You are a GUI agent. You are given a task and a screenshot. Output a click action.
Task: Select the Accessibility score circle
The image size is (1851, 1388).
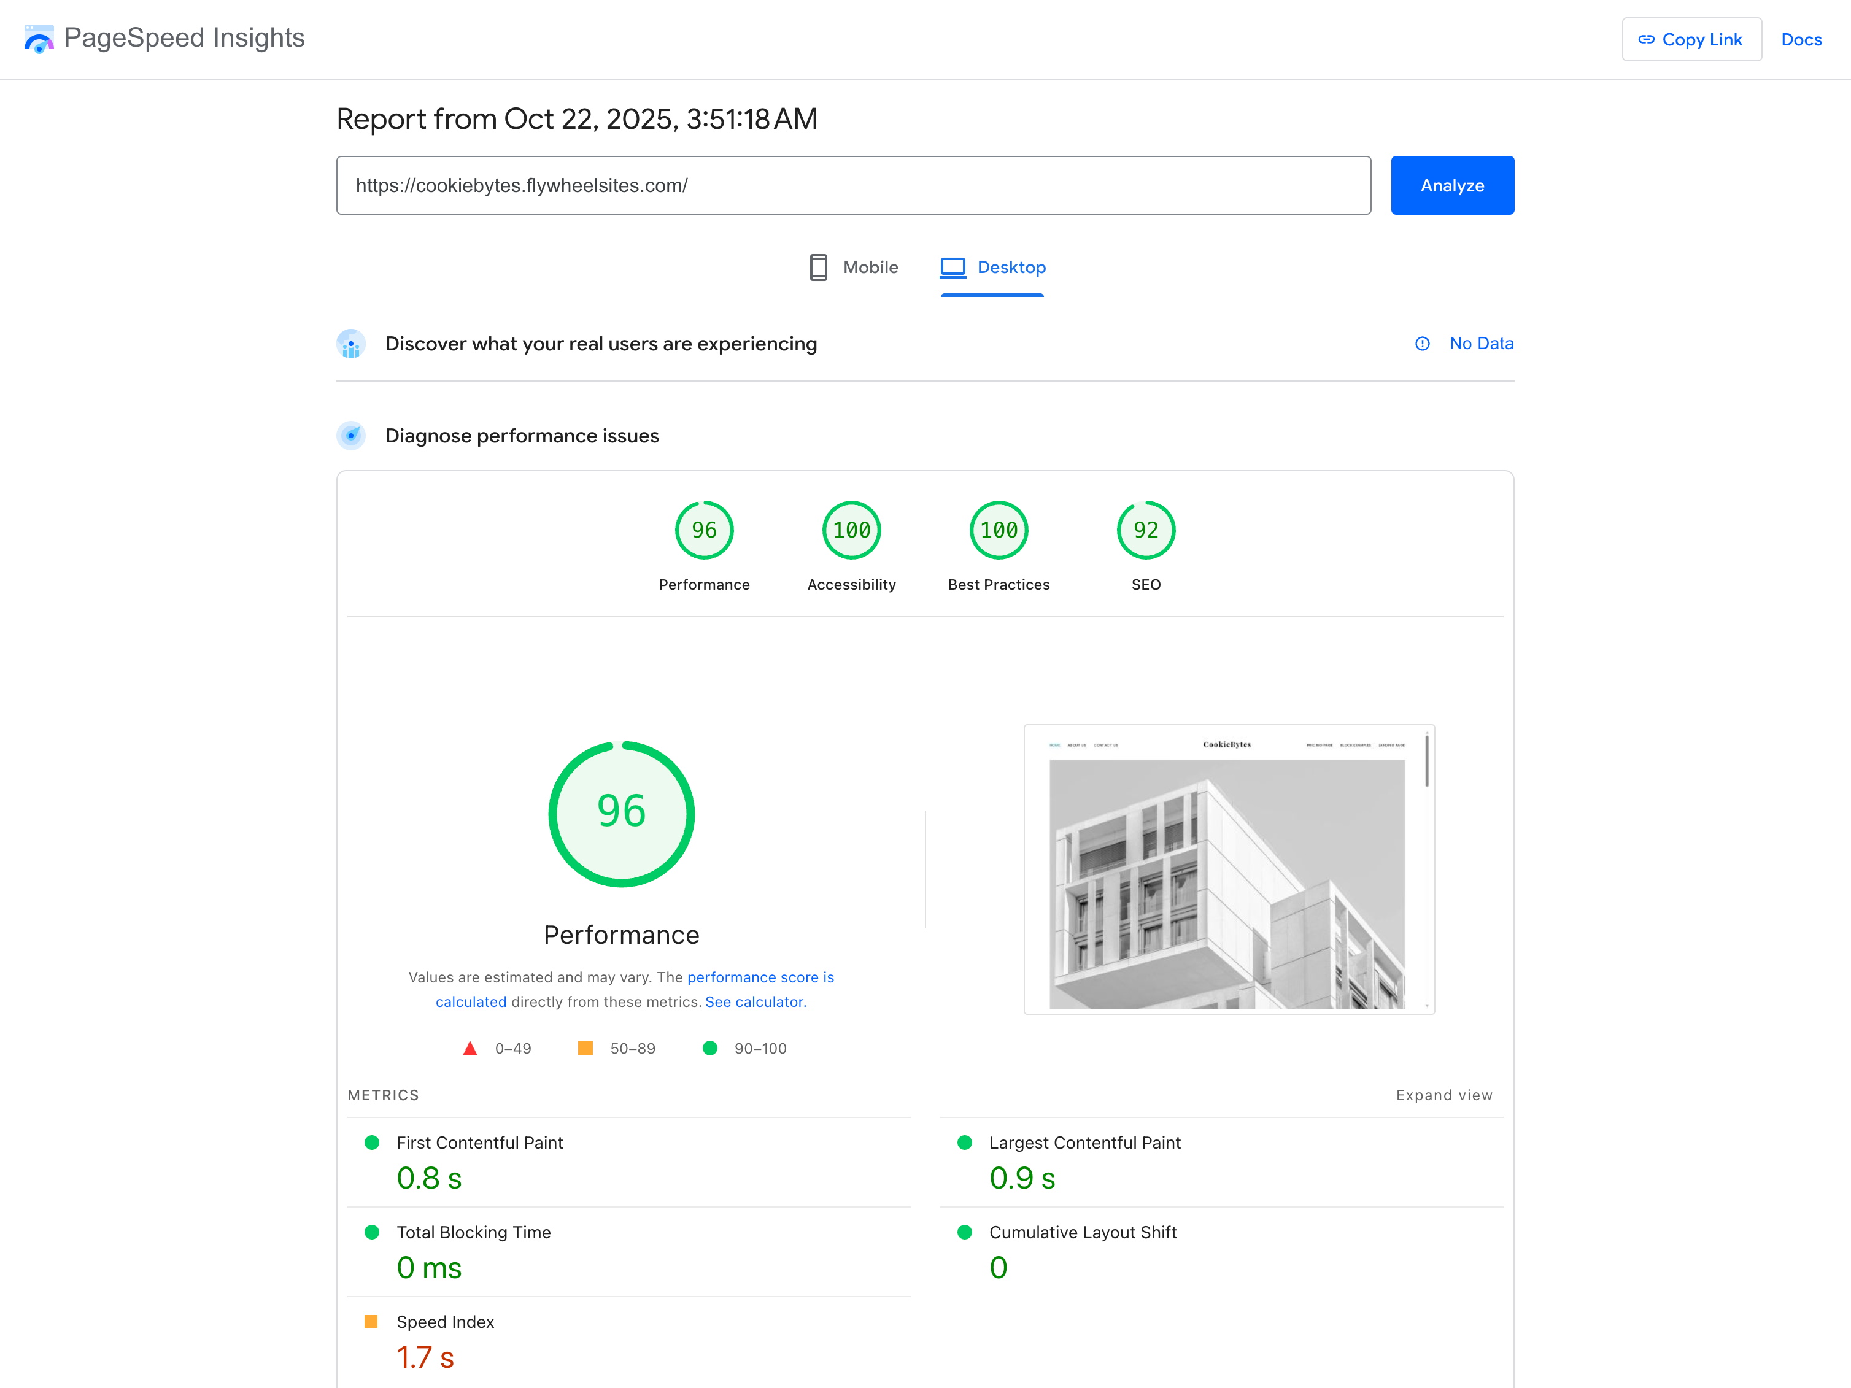(851, 530)
